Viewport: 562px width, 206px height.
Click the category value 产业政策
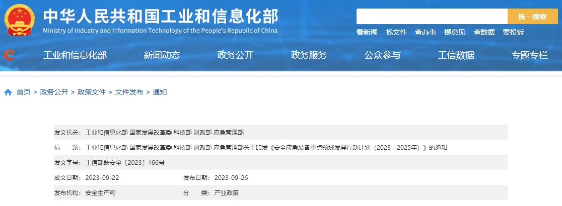coord(227,193)
